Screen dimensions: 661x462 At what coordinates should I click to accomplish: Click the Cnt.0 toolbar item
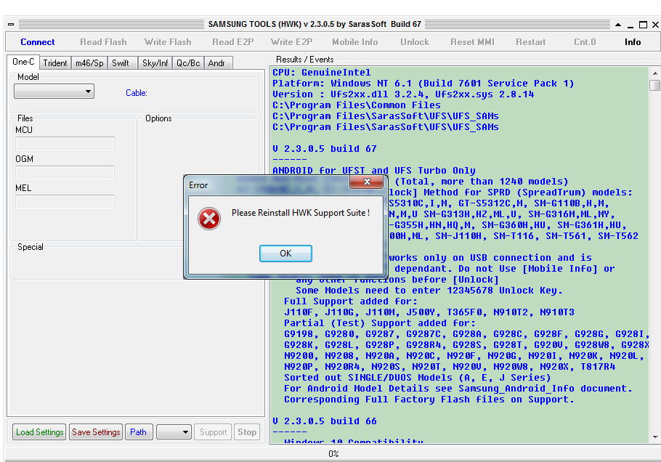(x=585, y=42)
